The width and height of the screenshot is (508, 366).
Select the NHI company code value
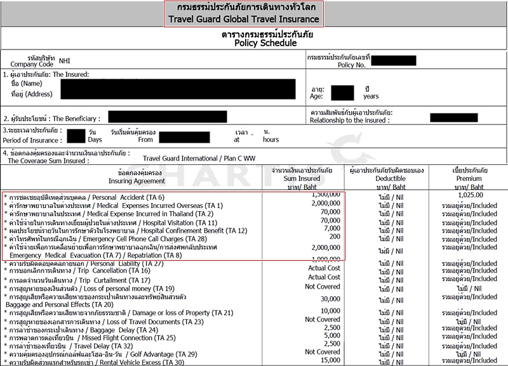click(65, 61)
